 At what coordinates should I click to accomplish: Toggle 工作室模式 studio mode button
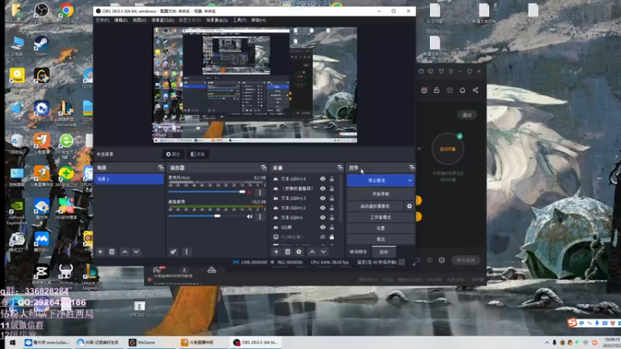coord(380,217)
